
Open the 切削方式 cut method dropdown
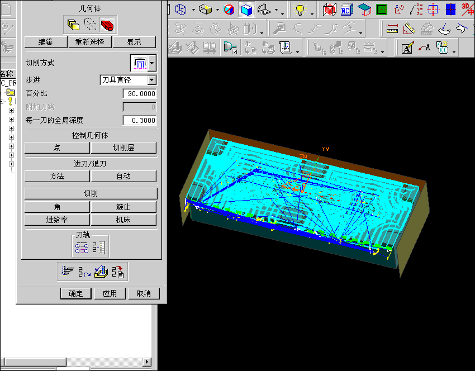coord(152,63)
